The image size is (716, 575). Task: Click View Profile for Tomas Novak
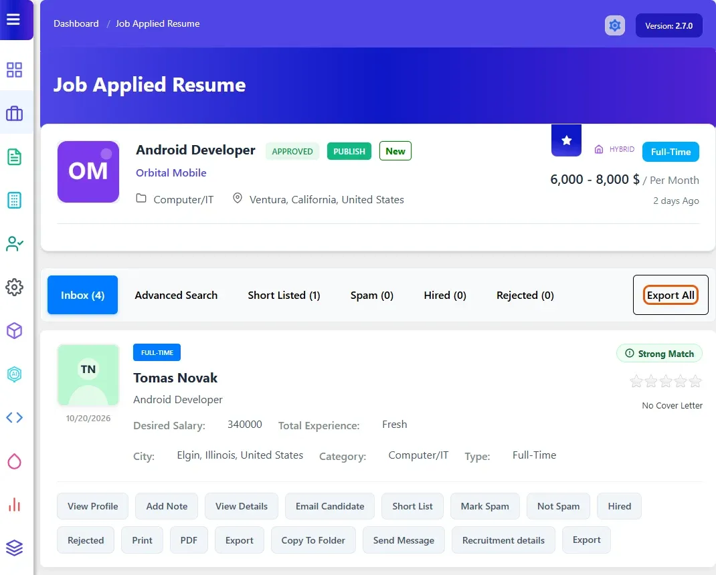click(x=93, y=506)
